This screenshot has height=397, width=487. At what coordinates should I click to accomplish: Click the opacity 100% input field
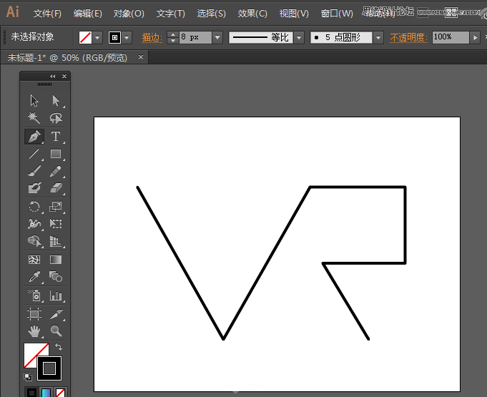click(x=451, y=37)
